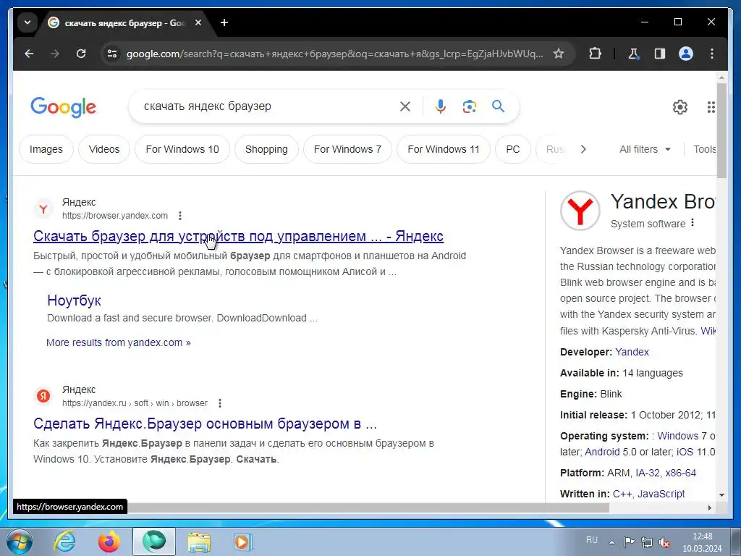
Task: Open the RU language indicator
Action: 592,540
